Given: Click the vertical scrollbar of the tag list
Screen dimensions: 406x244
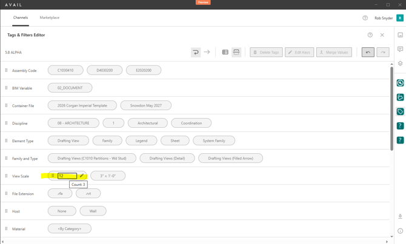Looking at the screenshot, I should pos(391,108).
